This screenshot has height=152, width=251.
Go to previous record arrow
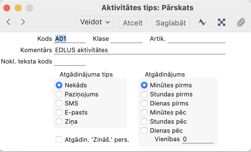pos(9,22)
